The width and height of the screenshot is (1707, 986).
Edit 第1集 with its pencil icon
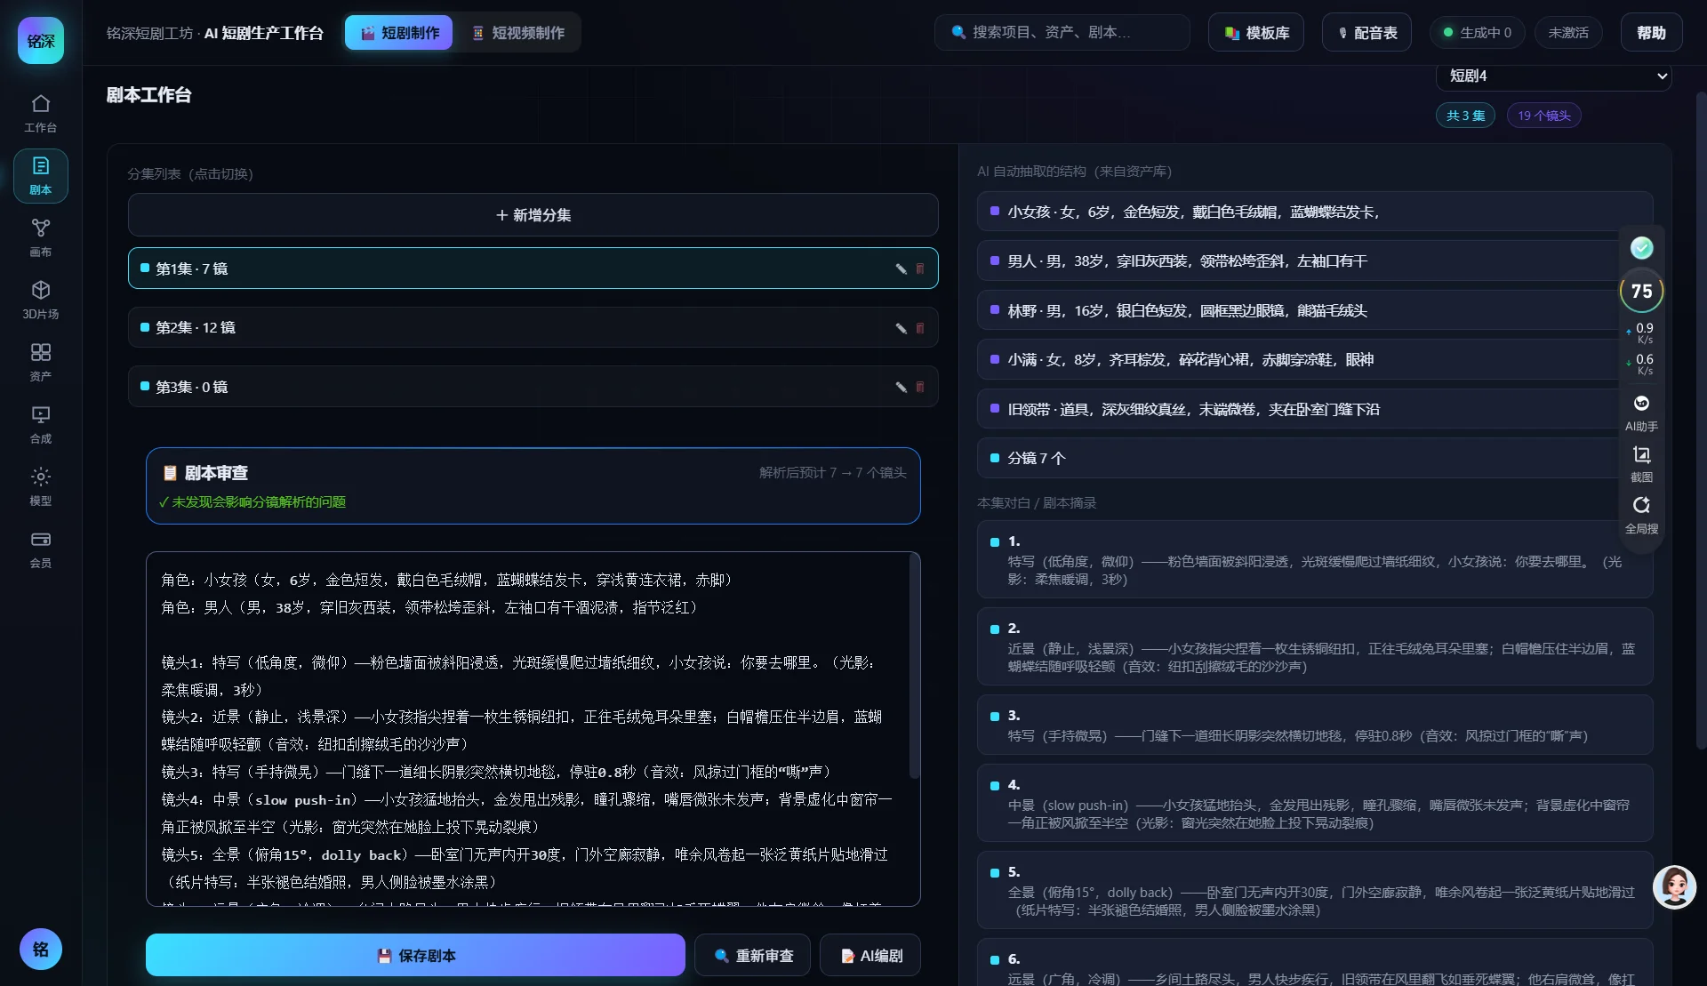(x=901, y=269)
